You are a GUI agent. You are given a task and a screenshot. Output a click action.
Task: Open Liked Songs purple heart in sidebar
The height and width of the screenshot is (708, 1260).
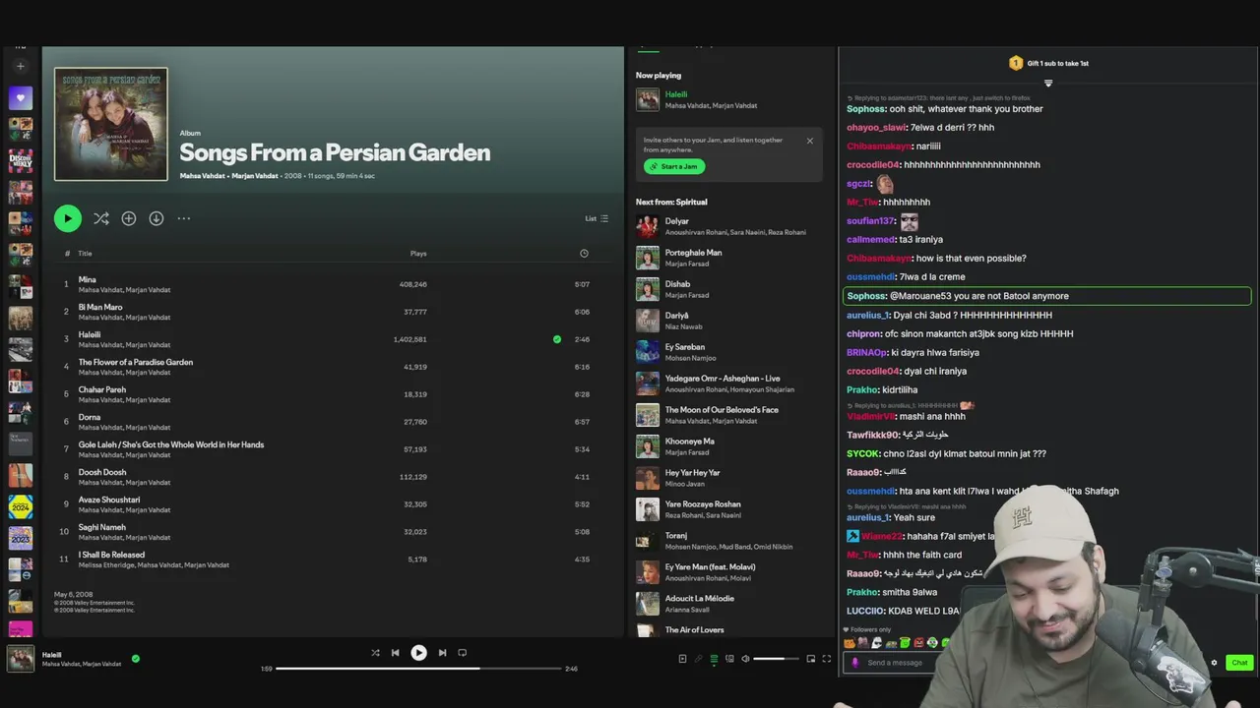click(21, 97)
